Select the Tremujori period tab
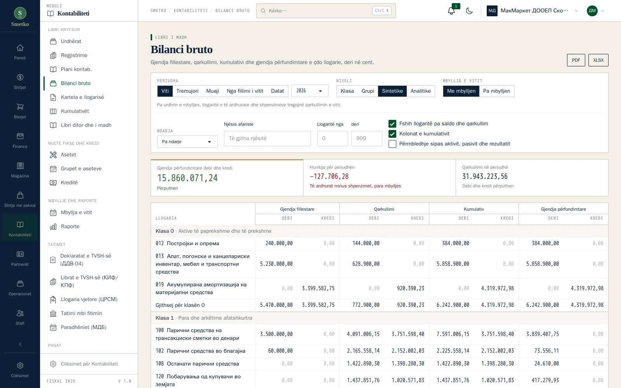621x388 pixels. [187, 91]
